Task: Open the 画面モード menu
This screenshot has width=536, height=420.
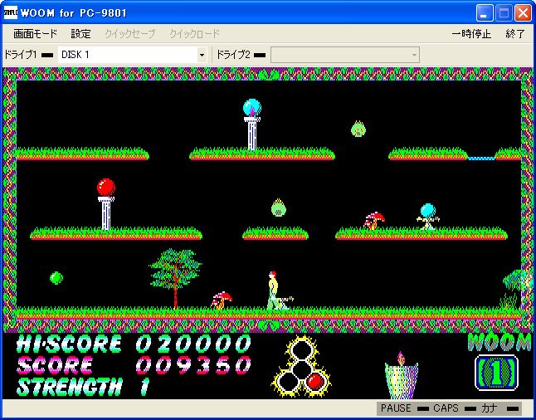Action: 35,34
